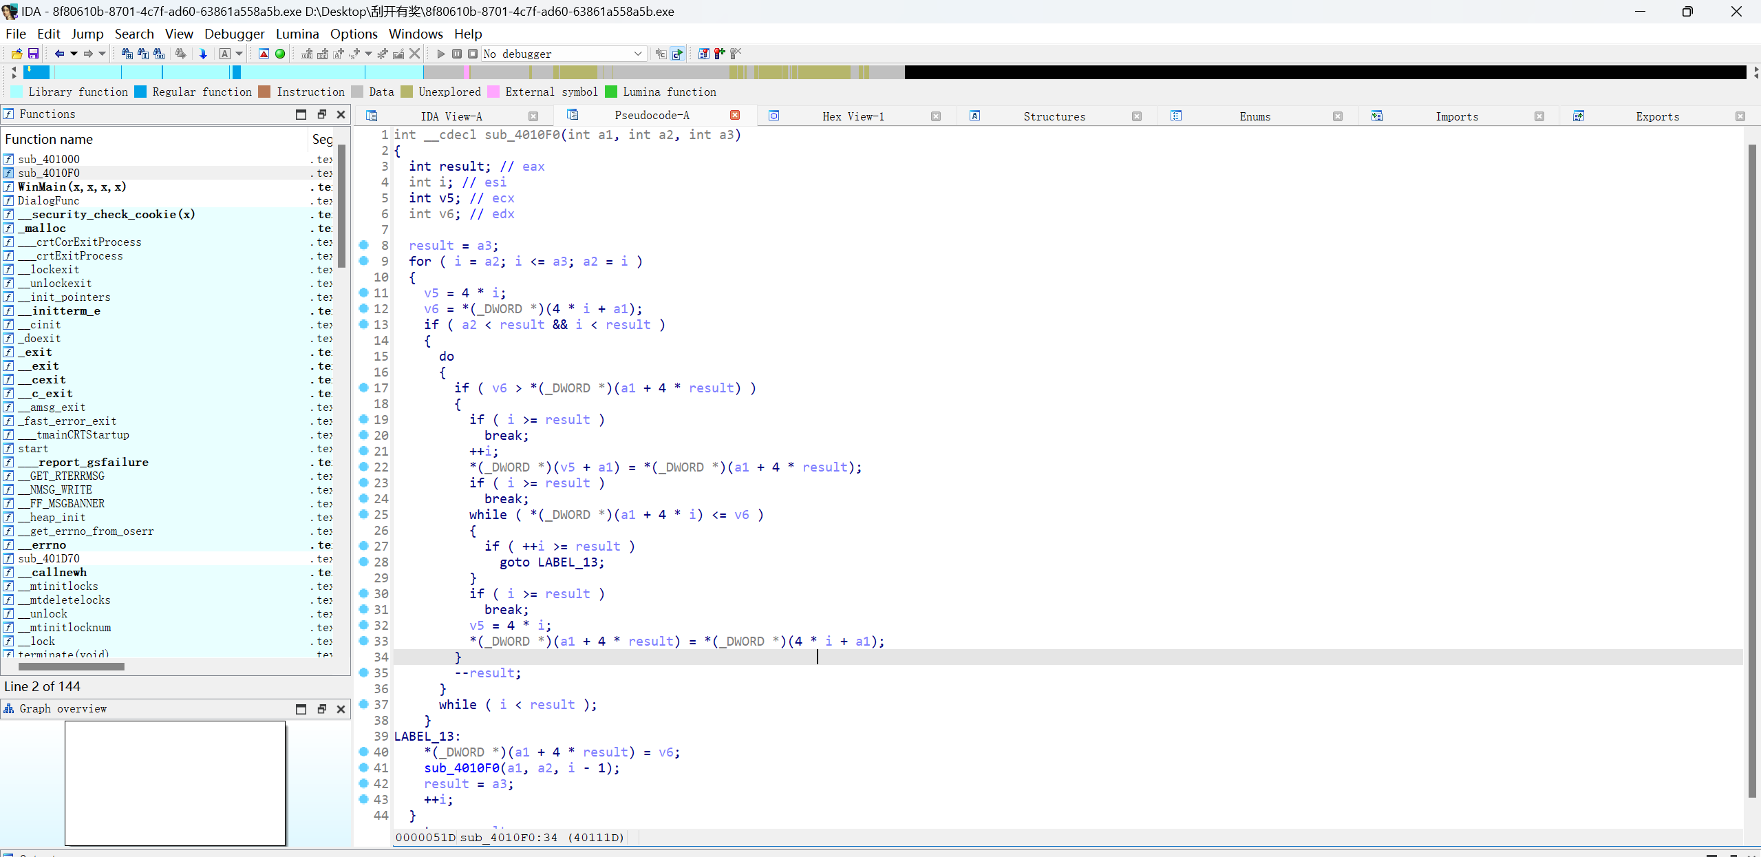
Task: Switch to the Exports tab
Action: [x=1657, y=116]
